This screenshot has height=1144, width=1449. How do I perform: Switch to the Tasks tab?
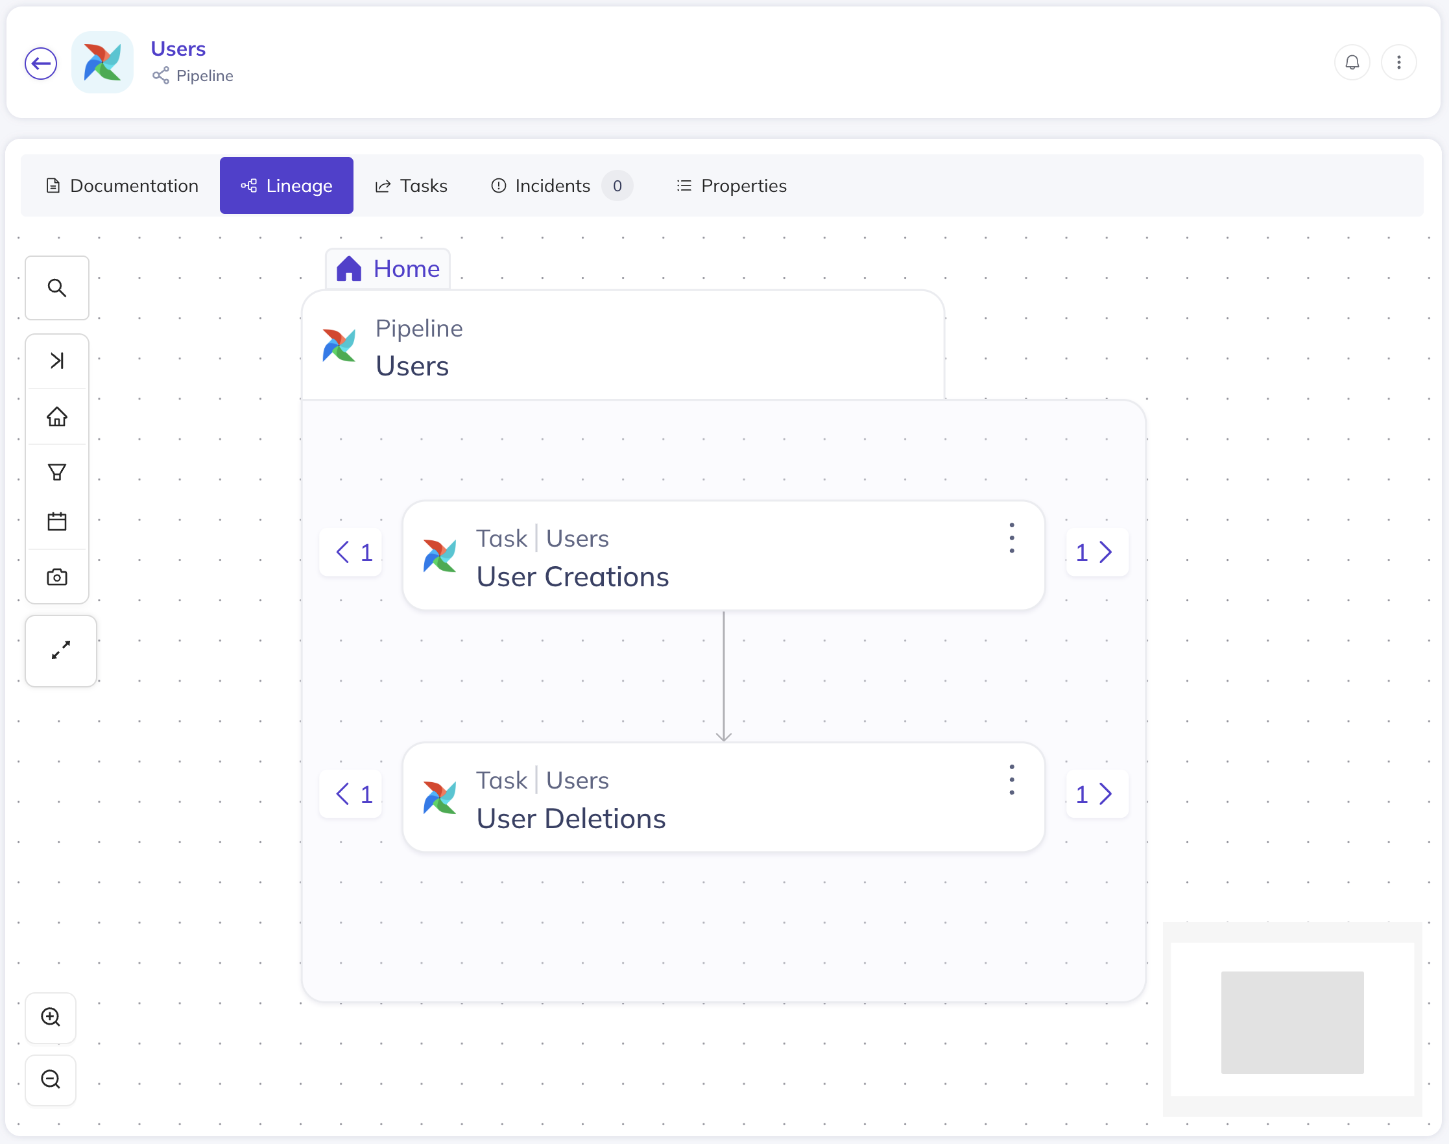[x=411, y=185]
